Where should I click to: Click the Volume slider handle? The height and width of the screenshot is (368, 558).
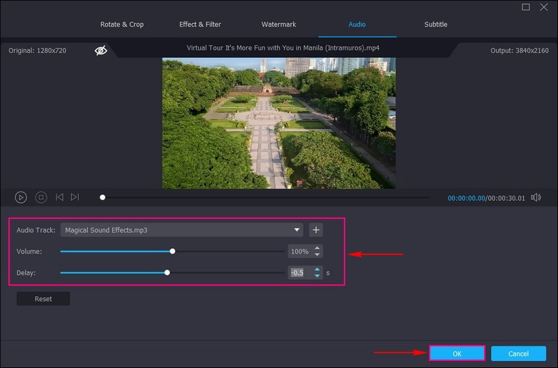point(172,252)
